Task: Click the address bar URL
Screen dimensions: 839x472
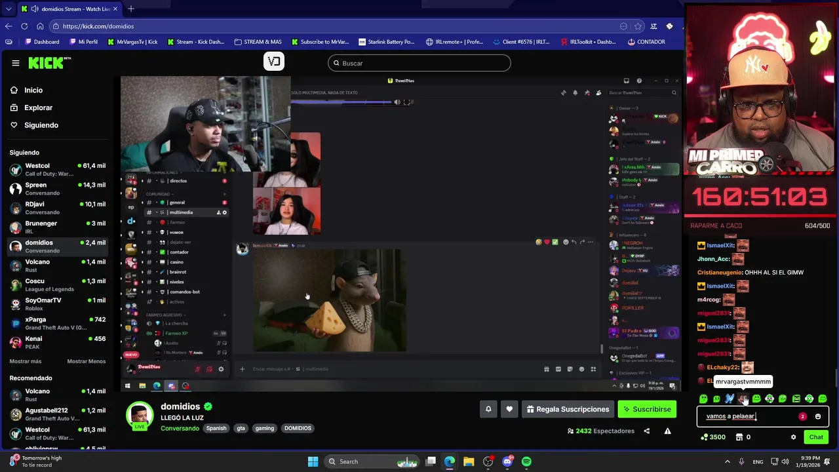Action: (x=98, y=26)
